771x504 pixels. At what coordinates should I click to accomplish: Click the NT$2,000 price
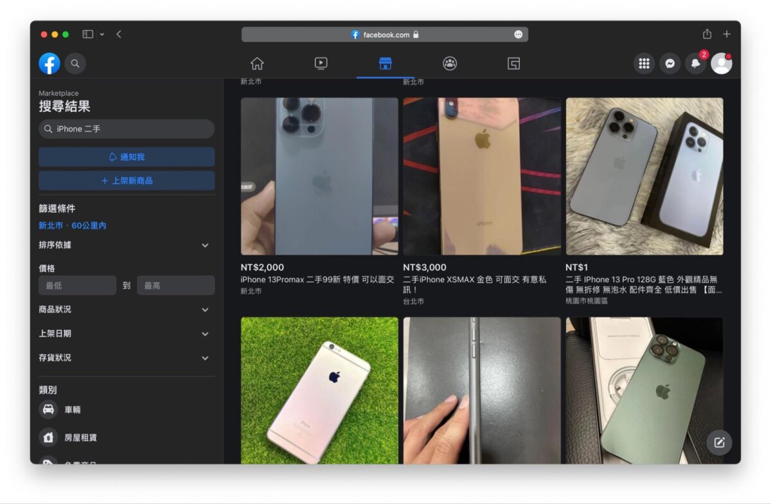coord(262,267)
